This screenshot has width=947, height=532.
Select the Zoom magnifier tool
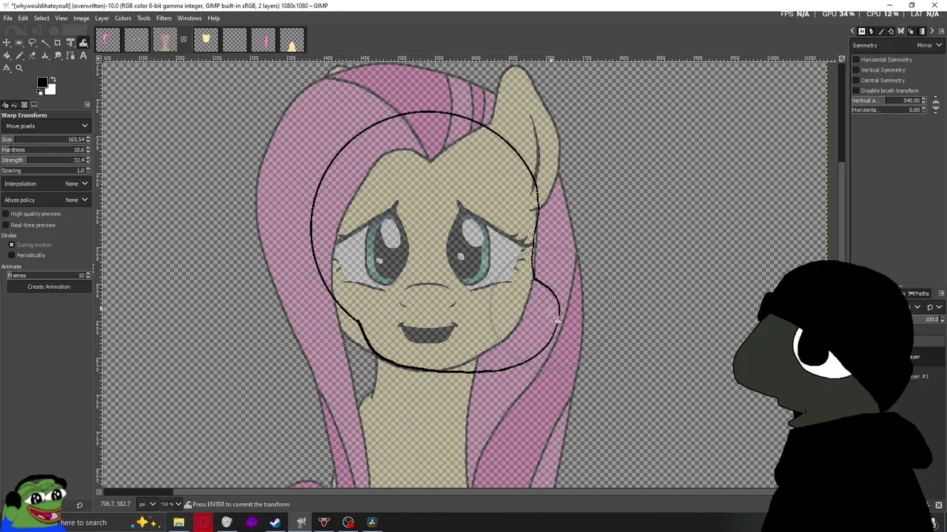[19, 68]
